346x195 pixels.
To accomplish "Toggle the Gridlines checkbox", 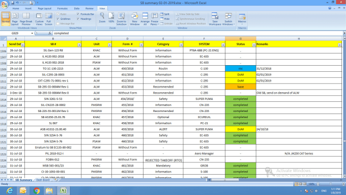I will point(58,19).
